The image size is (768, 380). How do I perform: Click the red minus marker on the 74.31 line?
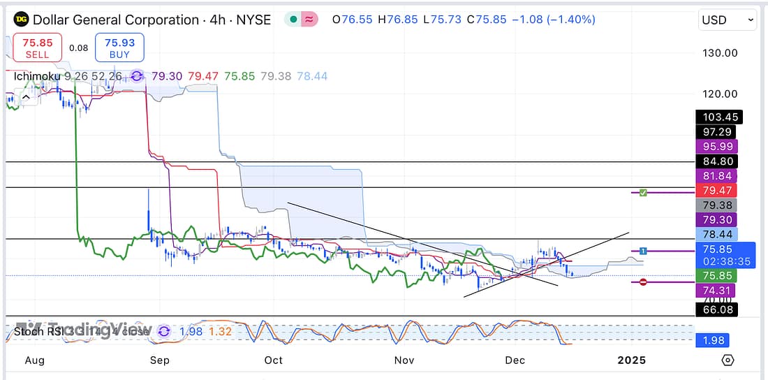[x=643, y=282]
